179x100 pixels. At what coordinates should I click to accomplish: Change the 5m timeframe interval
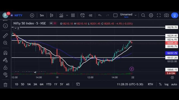point(42,16)
